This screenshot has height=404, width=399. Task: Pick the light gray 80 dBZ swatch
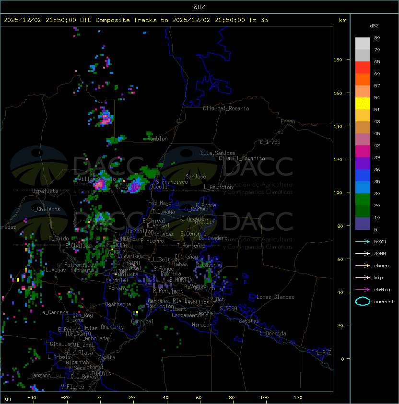tap(363, 43)
